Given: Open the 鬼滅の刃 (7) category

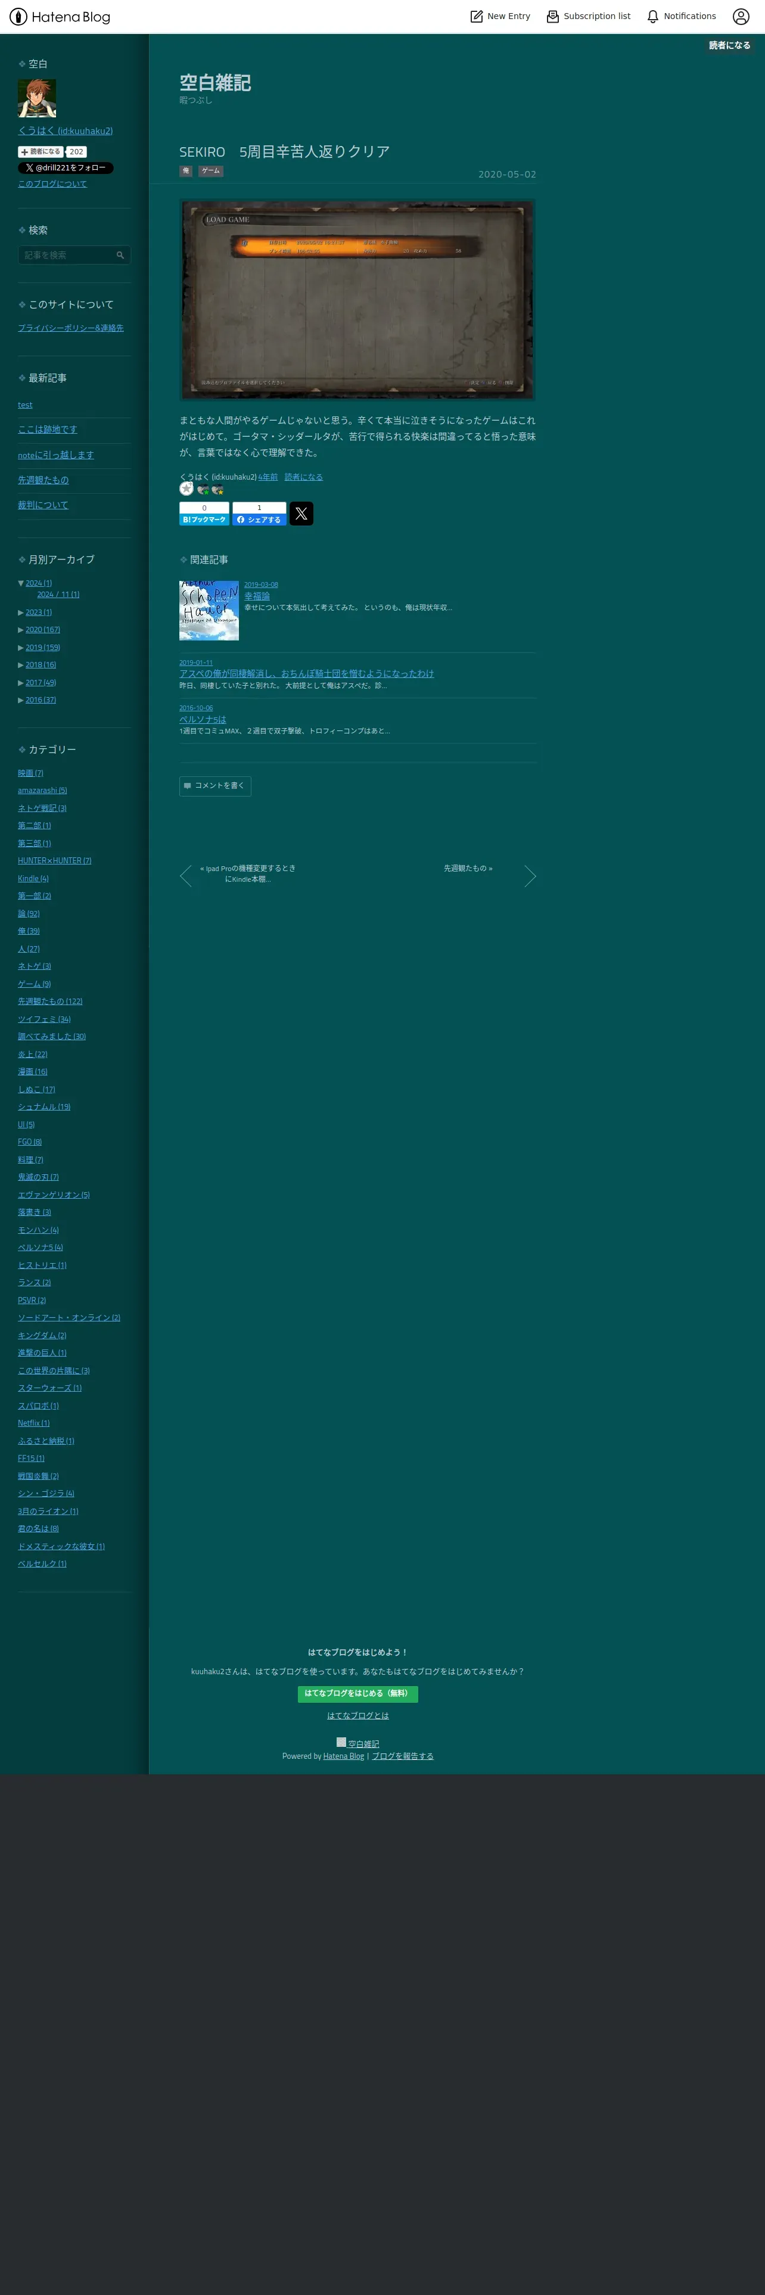Looking at the screenshot, I should [38, 1177].
